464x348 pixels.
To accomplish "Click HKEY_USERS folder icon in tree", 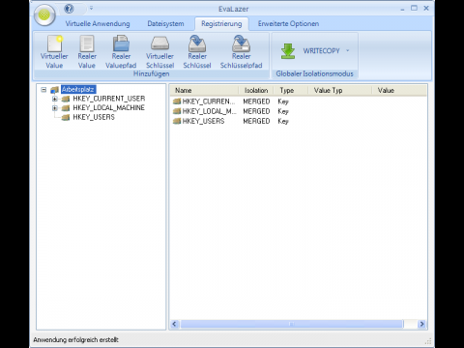I will pos(66,117).
